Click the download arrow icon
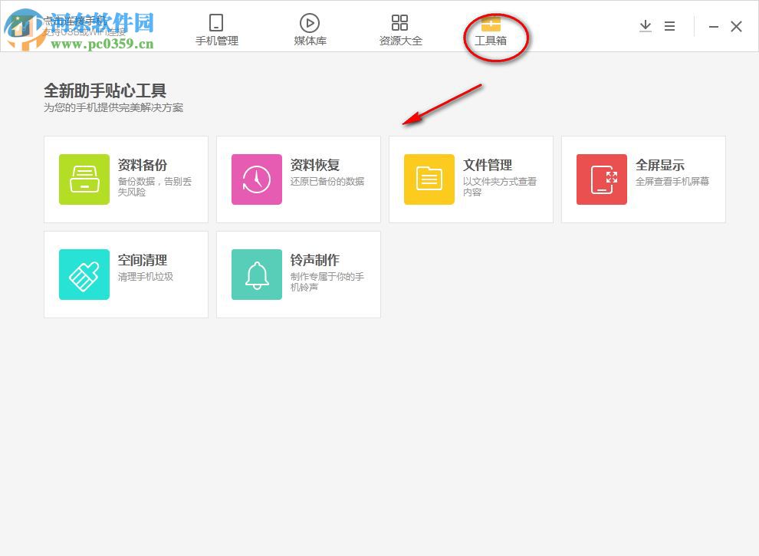Image resolution: width=759 pixels, height=556 pixels. tap(646, 25)
